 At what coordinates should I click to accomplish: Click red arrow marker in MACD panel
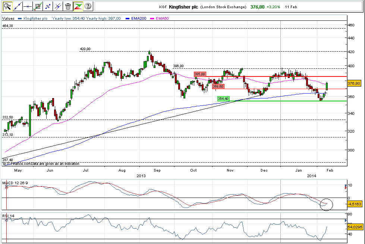[x=346, y=188]
